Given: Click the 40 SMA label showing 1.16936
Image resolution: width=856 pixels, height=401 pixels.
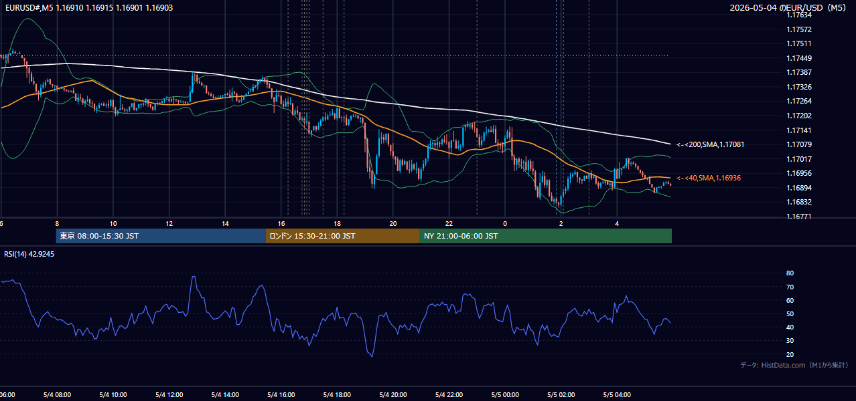Looking at the screenshot, I should (x=709, y=178).
